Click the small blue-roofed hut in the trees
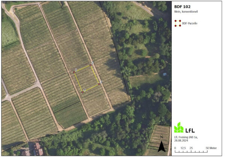 [x=165, y=74]
